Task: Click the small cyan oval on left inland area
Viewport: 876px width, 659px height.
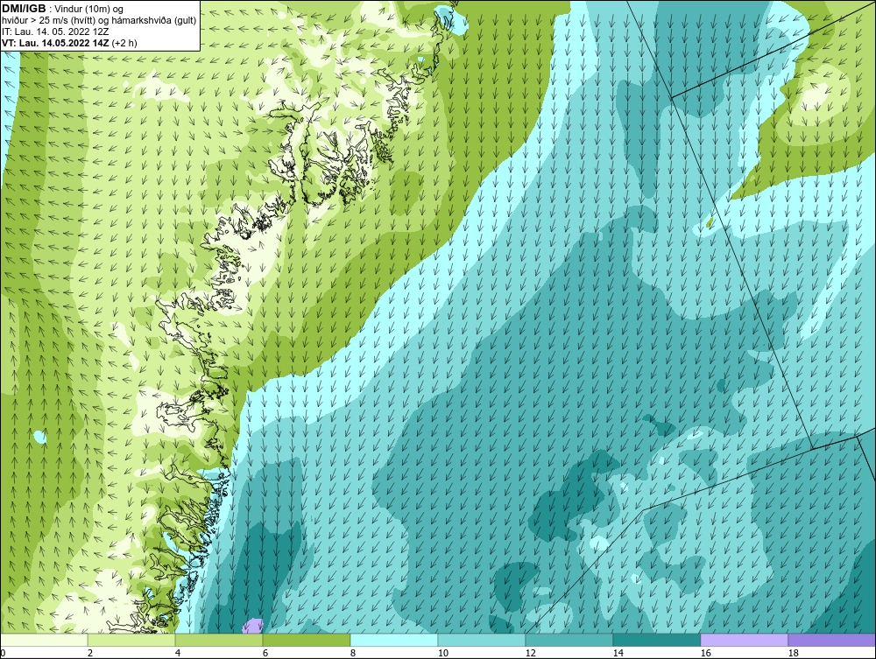Action: pyautogui.click(x=39, y=437)
